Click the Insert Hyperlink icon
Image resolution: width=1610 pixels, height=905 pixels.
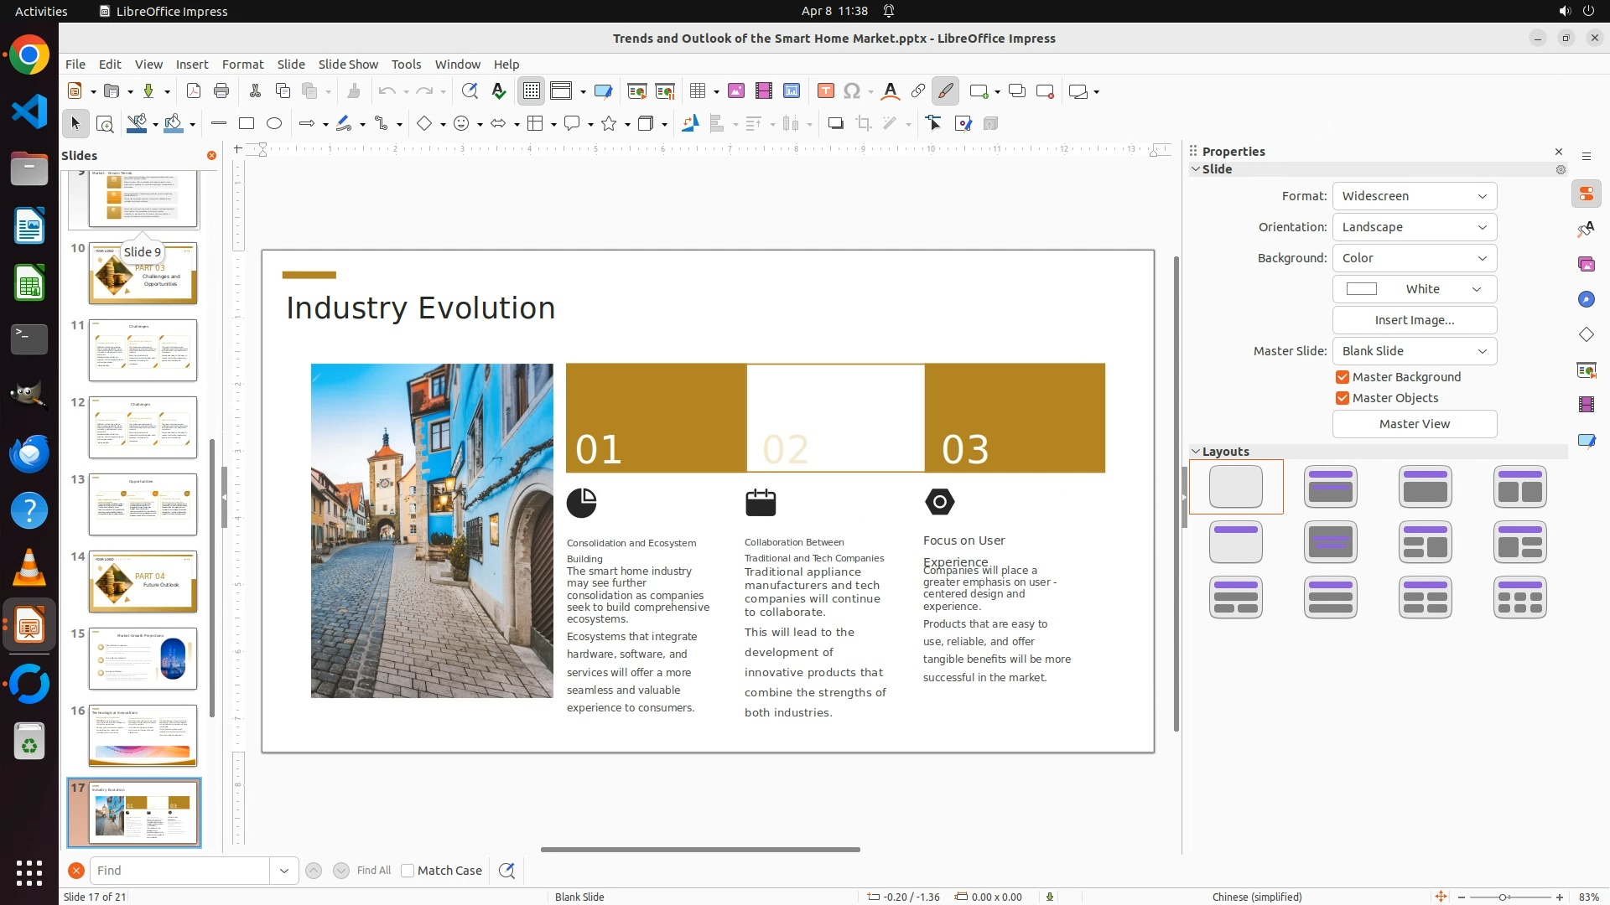pyautogui.click(x=918, y=91)
